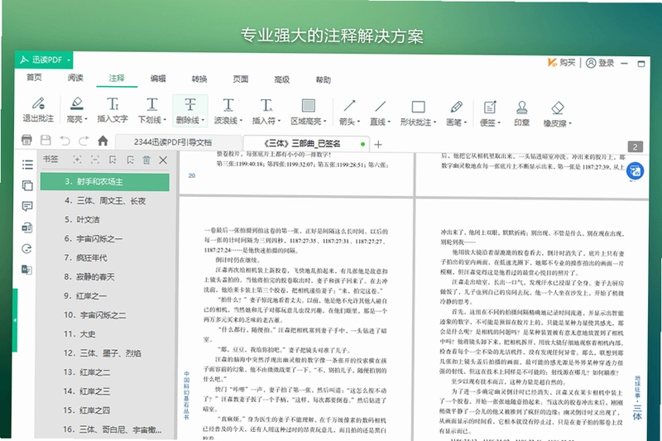Click the add bookmark icon
Viewport: 662px width, 441px height.
coord(113,160)
